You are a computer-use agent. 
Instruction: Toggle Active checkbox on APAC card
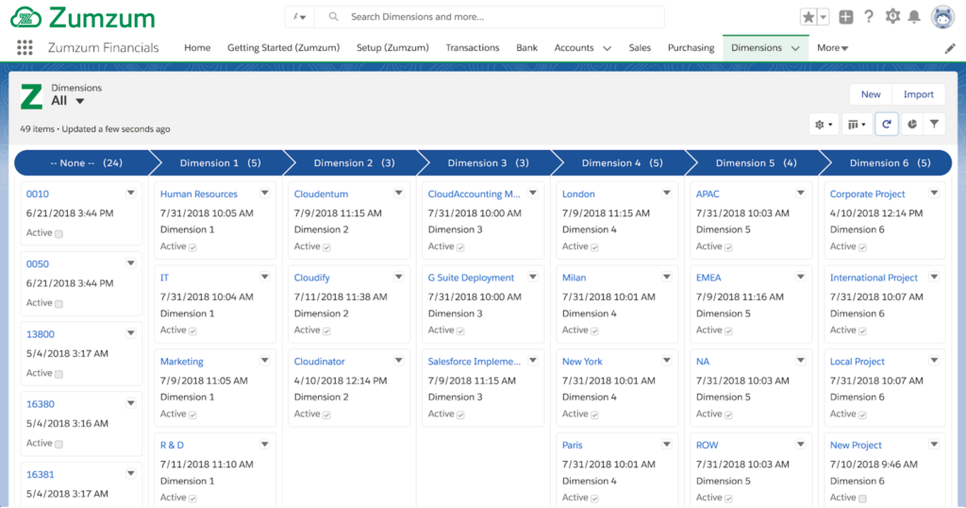729,247
